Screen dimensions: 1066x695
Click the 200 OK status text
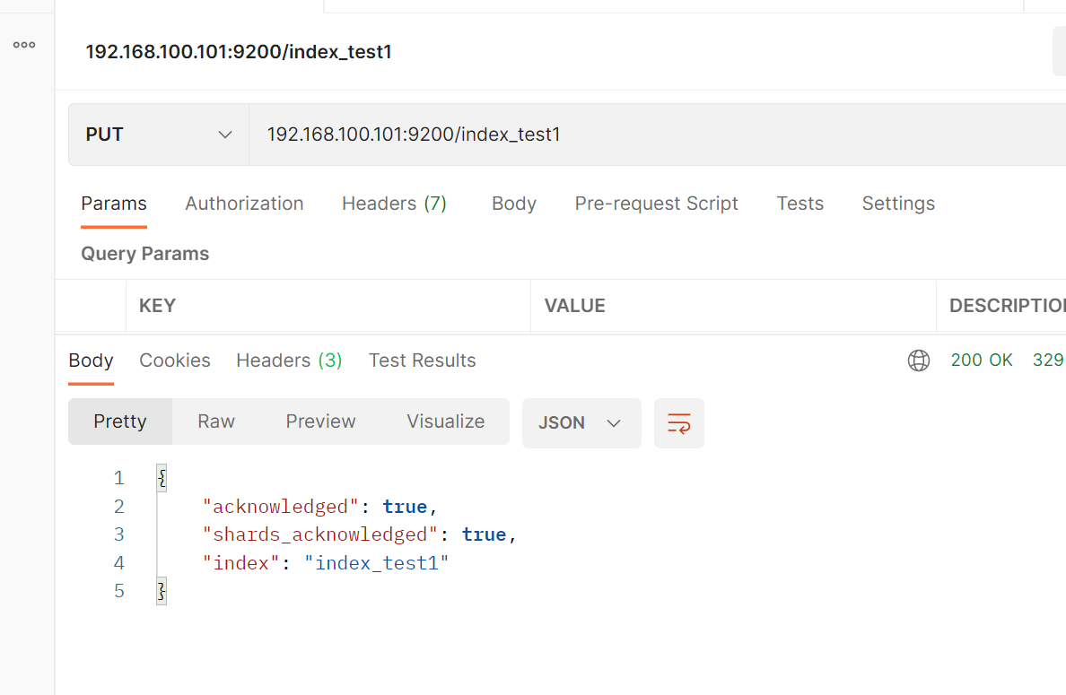point(982,361)
